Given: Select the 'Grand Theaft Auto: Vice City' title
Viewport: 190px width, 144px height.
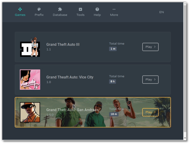Looking at the screenshot, I should coord(70,77).
